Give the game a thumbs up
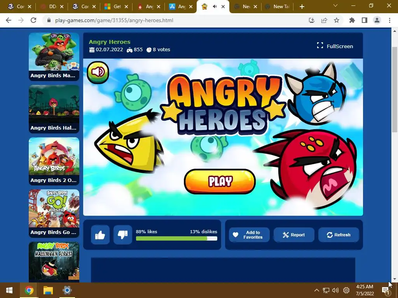This screenshot has width=398, height=298. [x=100, y=235]
